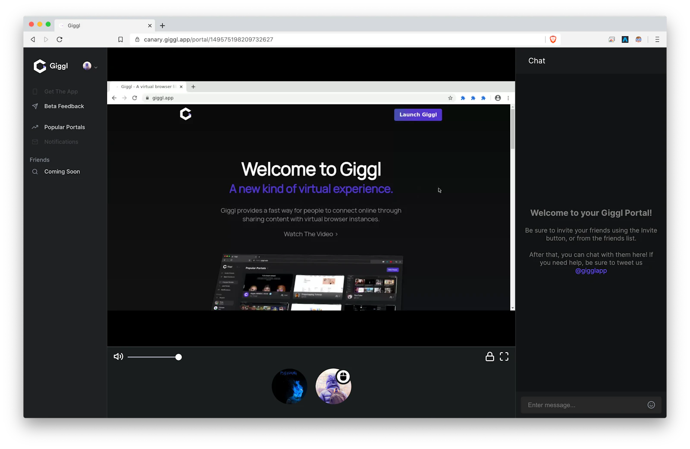Click second extension puzzle icon in virtual browser
Screen dimensions: 690x449
473,98
